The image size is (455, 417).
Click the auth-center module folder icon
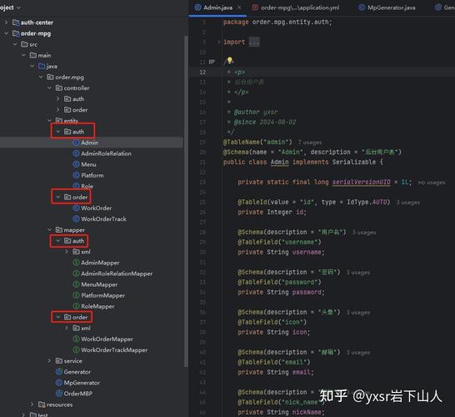(16, 23)
